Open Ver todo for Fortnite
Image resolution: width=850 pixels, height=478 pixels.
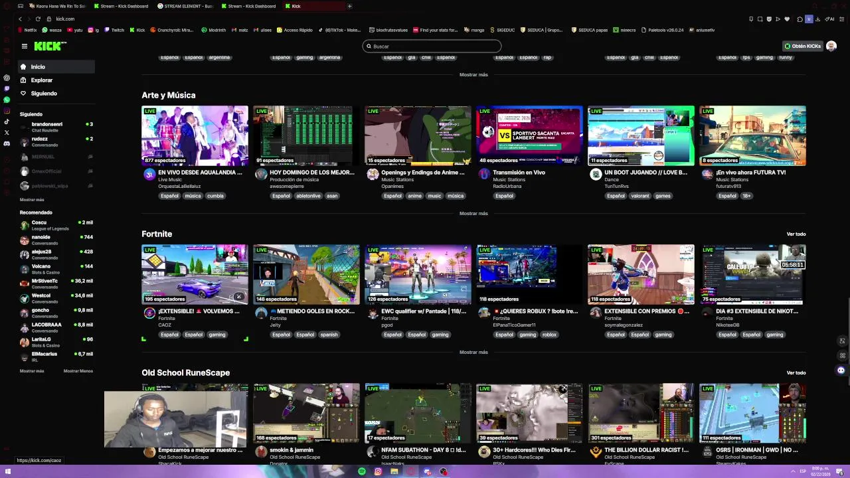pyautogui.click(x=796, y=234)
